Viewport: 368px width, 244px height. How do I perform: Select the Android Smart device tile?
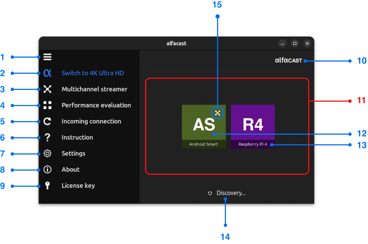[x=204, y=126]
